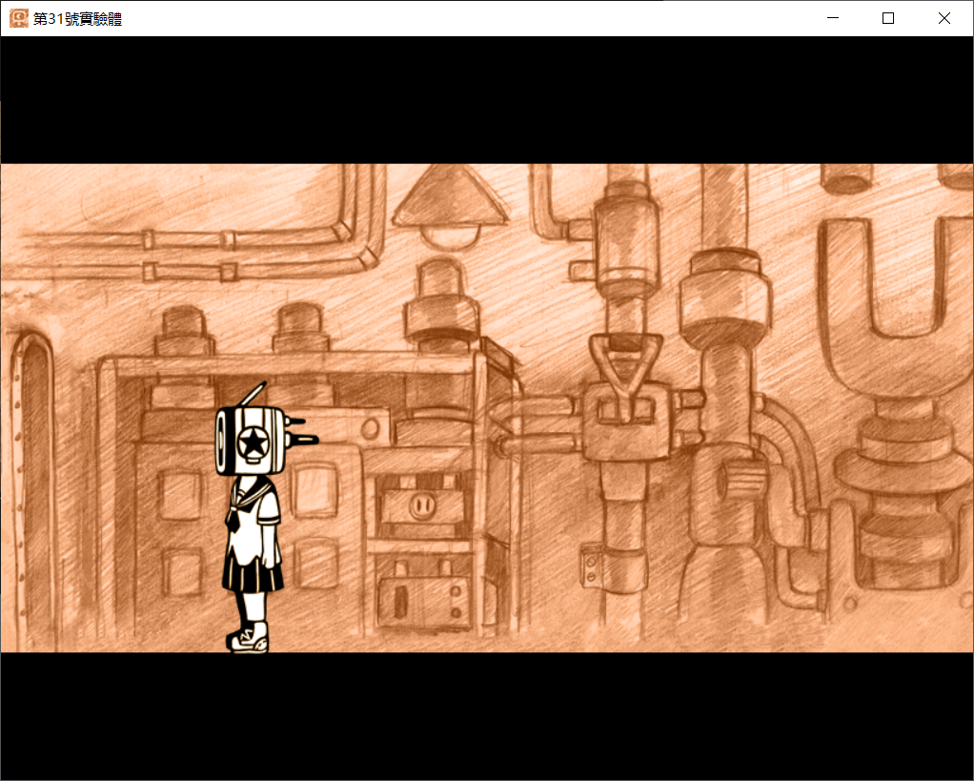Viewport: 974px width, 781px height.
Task: Close the 第31號實驗體 window
Action: pyautogui.click(x=944, y=18)
